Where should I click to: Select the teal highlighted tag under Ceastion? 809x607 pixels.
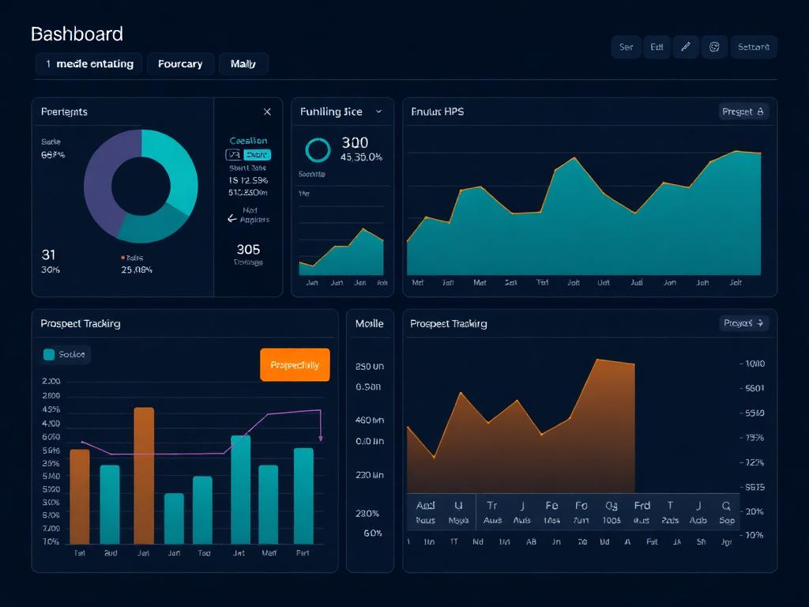[x=257, y=154]
